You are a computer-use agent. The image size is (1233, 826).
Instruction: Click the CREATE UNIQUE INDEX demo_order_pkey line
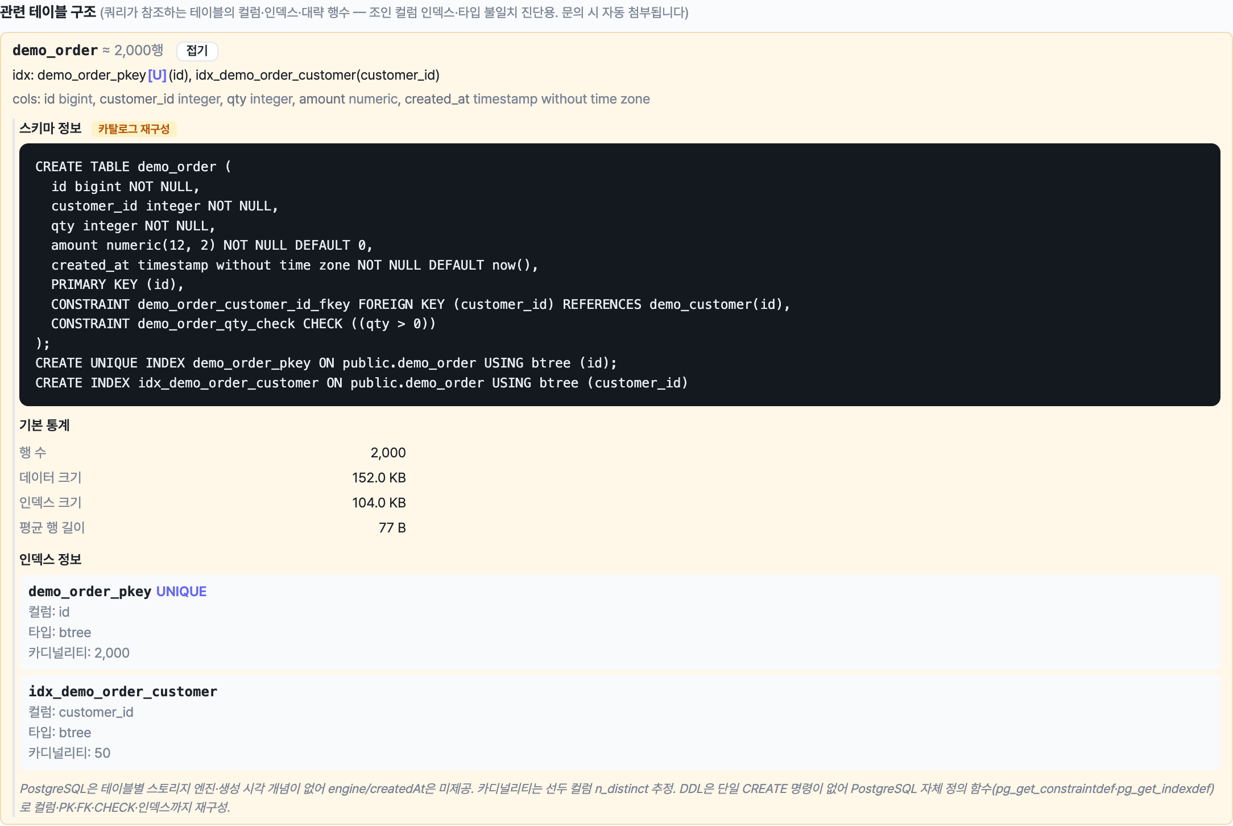[326, 363]
